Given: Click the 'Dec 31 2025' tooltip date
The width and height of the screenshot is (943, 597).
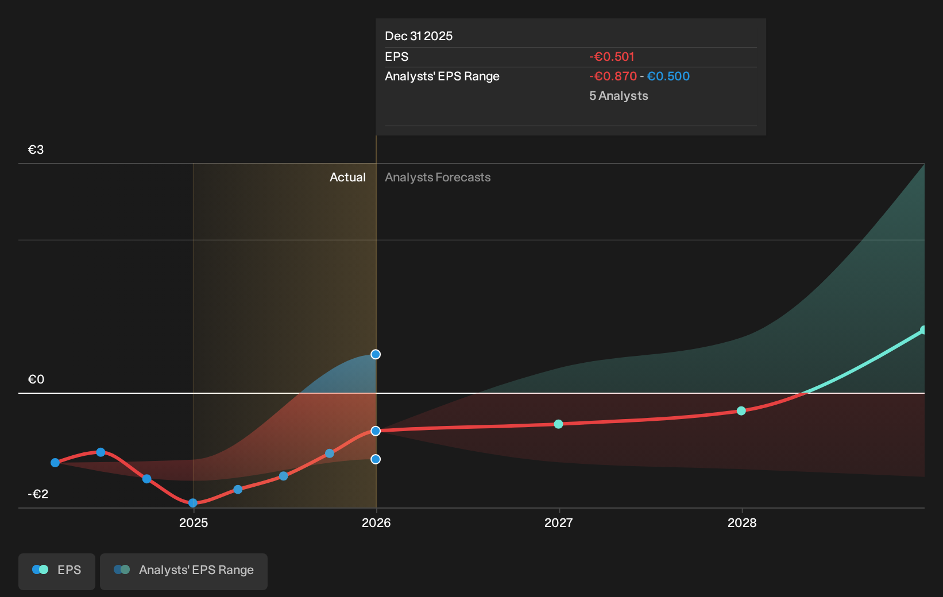Looking at the screenshot, I should (x=419, y=36).
